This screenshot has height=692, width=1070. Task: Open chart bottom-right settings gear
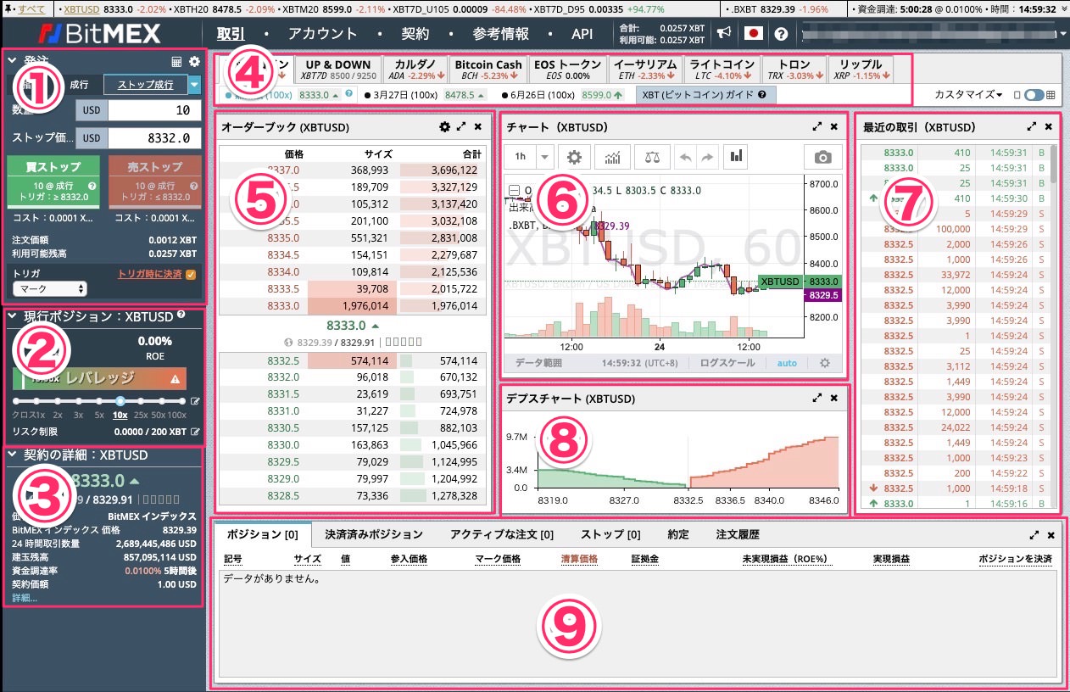coord(824,363)
